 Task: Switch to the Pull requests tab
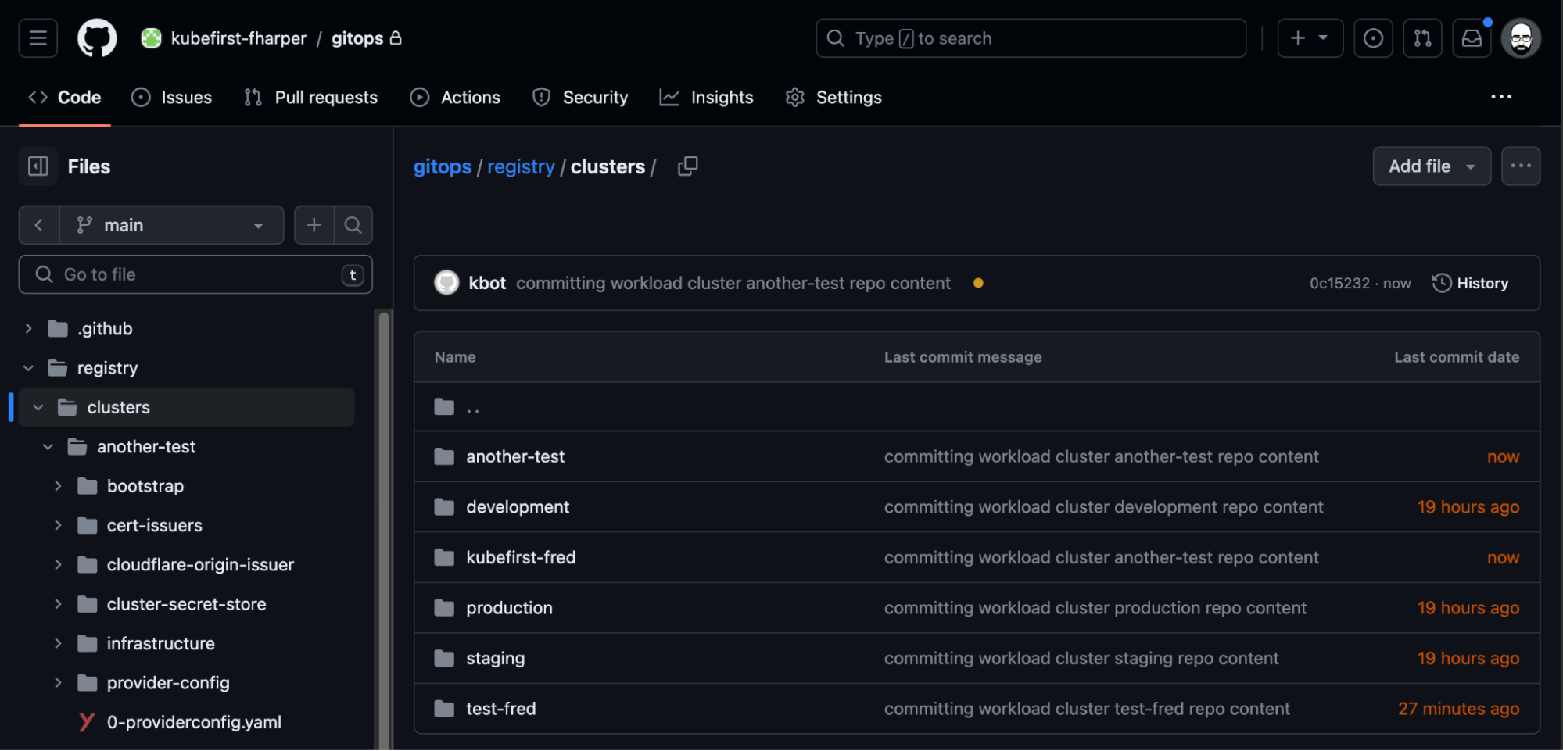(310, 97)
